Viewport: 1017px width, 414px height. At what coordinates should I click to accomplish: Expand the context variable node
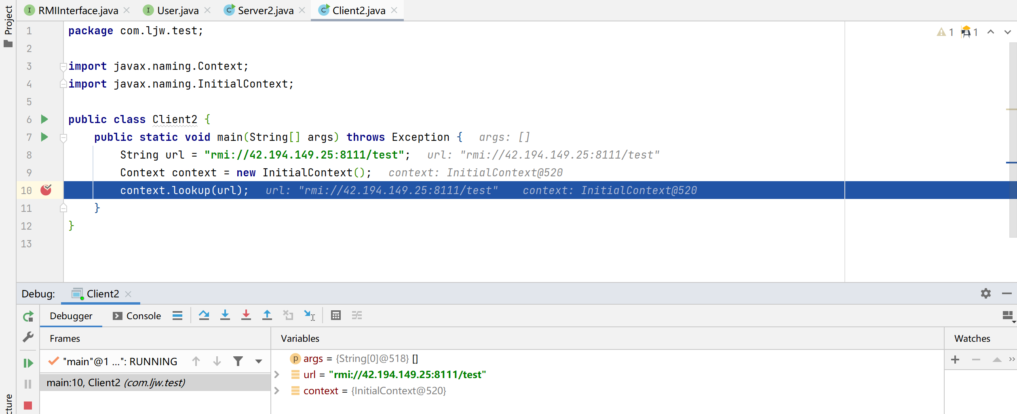point(277,391)
